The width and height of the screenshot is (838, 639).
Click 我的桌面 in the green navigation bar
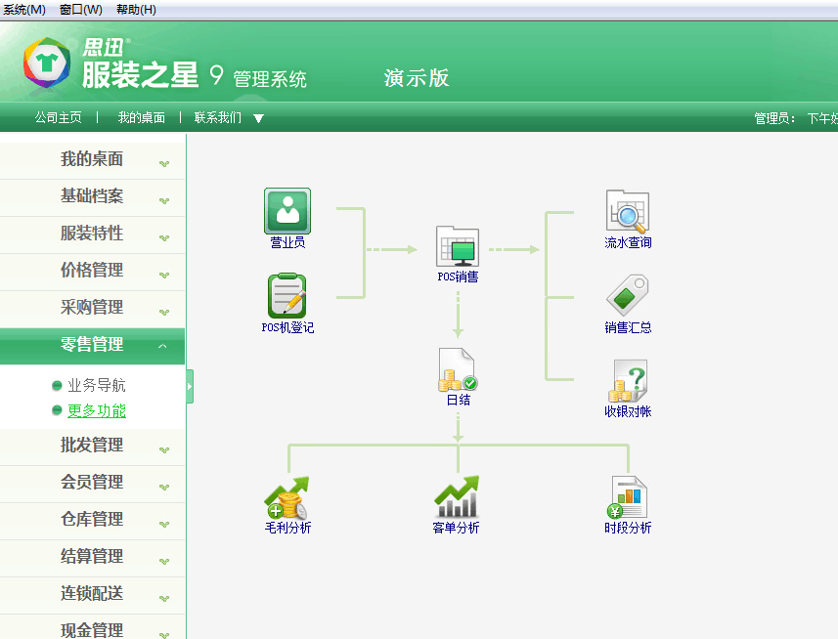point(141,117)
